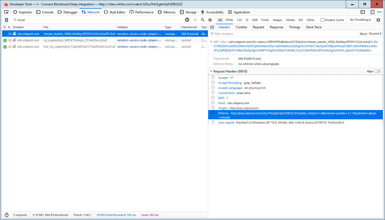Image resolution: width=385 pixels, height=220 pixels.
Task: Collapse the Request Headers section
Action: (x=211, y=71)
